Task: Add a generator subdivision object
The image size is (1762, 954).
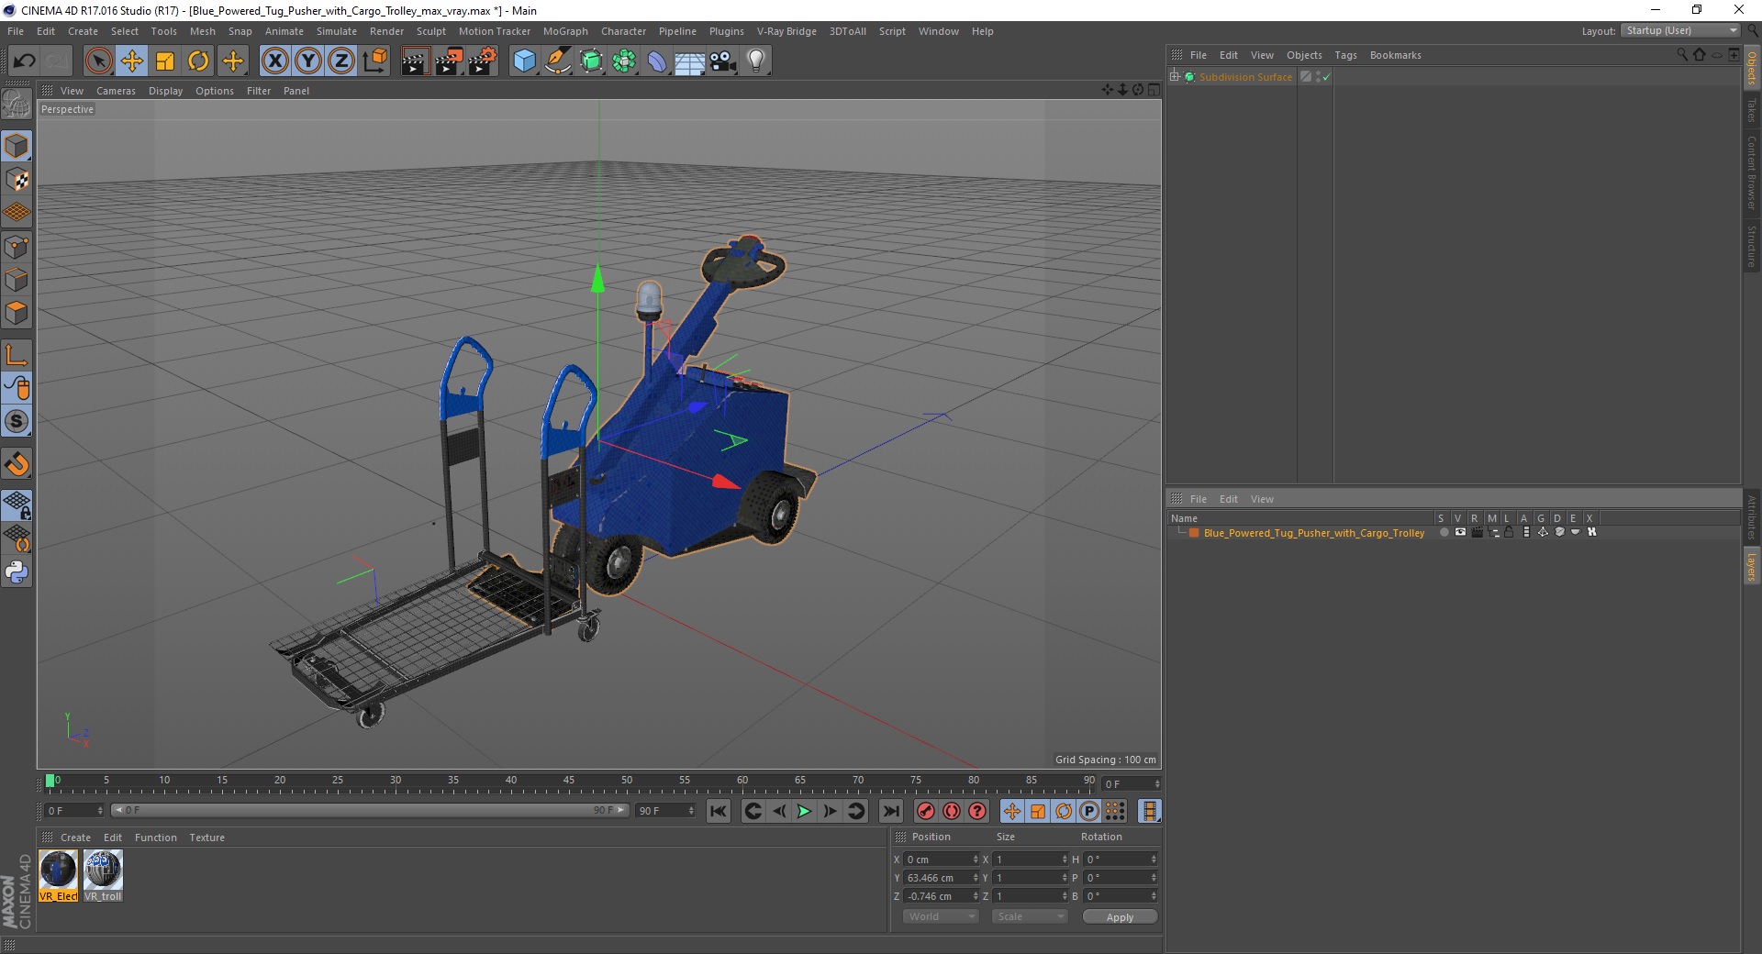Action: [x=591, y=61]
